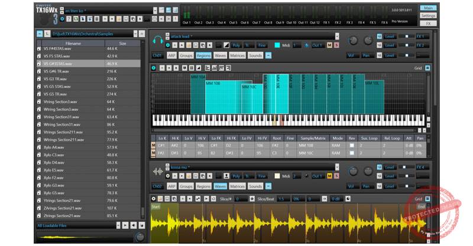Screen dimensions: 473x246
Task: Collapse the file browser with the blue minus button
Action: 40,34
